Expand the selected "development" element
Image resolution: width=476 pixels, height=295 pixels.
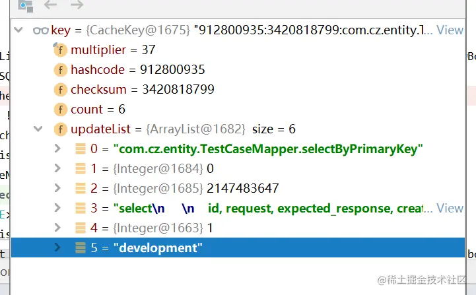57,248
